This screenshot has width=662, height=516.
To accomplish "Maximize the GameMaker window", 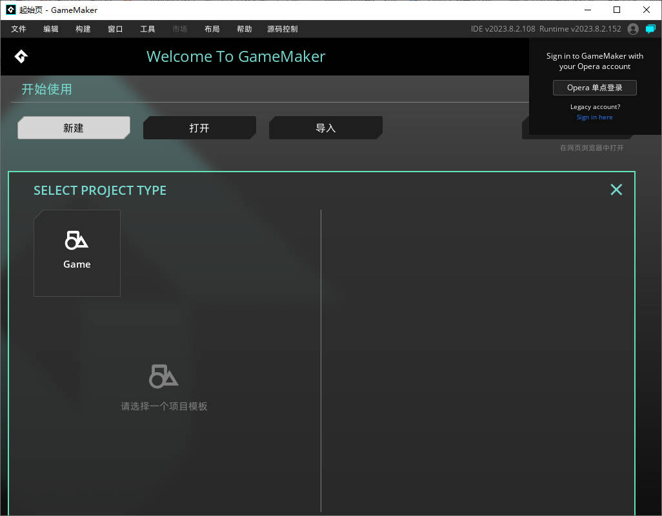I will click(x=617, y=10).
